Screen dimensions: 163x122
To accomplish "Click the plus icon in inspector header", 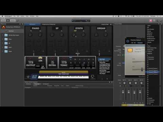I will tap(109, 82).
